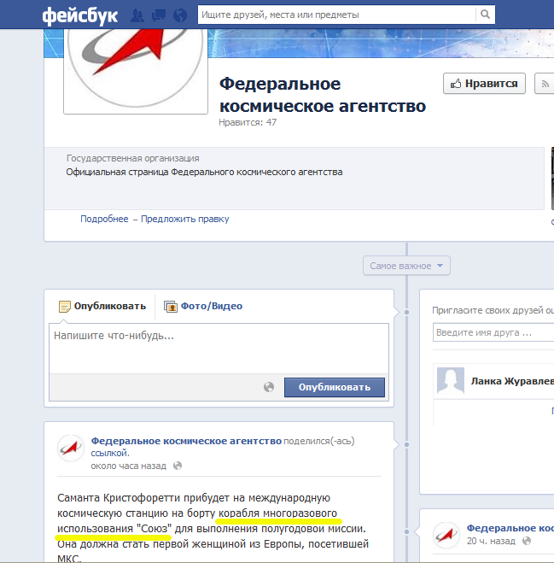Open the notifications globe icon
The height and width of the screenshot is (563, 554).
(x=179, y=15)
